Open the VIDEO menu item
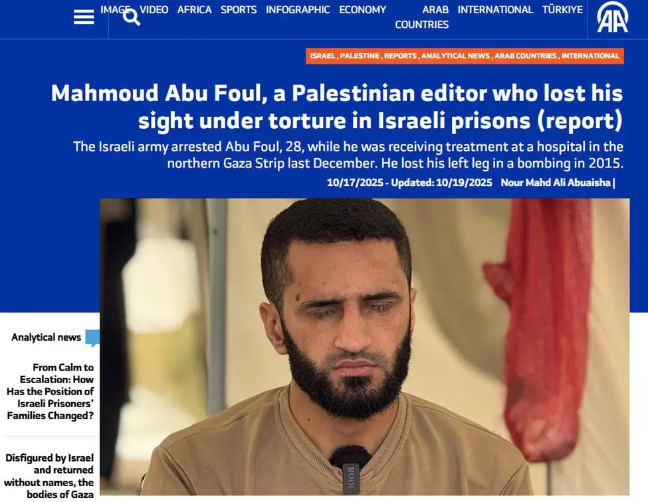The width and height of the screenshot is (648, 502). tap(154, 9)
